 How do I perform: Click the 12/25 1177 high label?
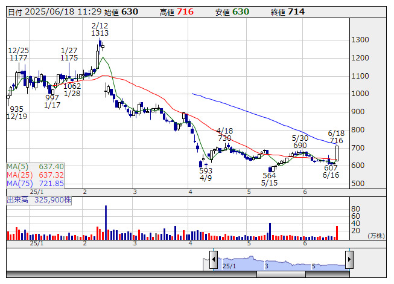(x=18, y=54)
